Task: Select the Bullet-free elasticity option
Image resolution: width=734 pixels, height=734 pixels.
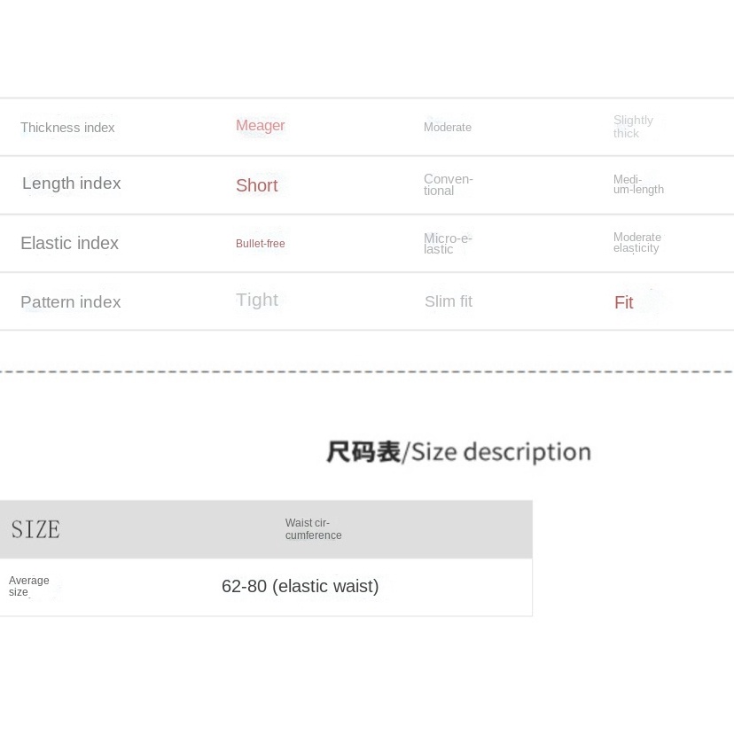Action: click(x=260, y=244)
